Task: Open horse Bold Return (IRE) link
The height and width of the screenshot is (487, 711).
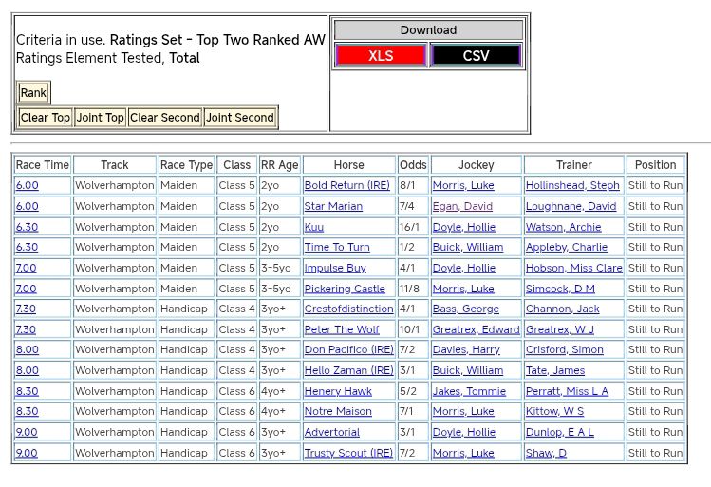Action: tap(346, 186)
